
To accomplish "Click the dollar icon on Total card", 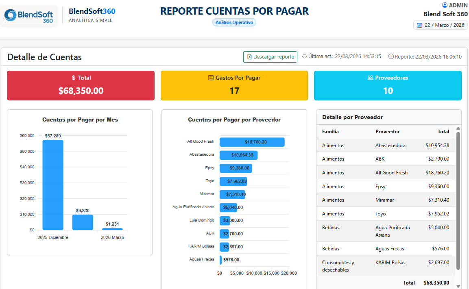I will tap(73, 78).
